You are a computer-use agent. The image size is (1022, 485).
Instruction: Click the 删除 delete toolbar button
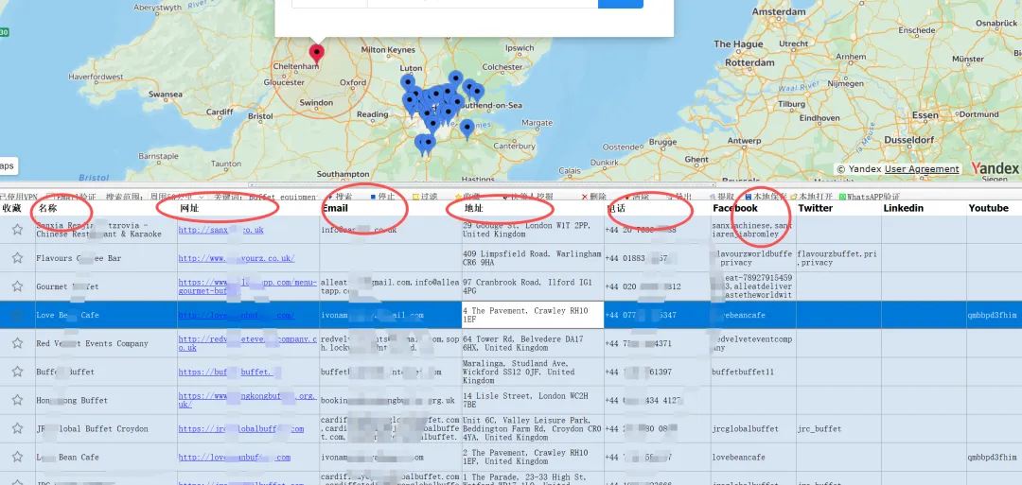593,196
